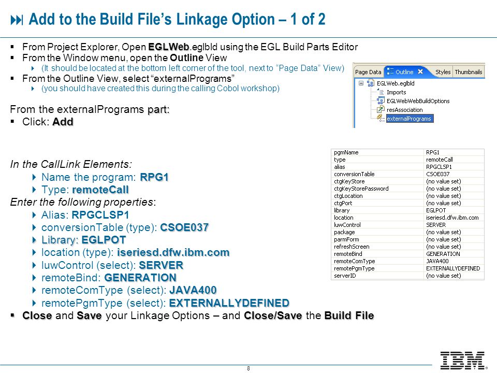Image resolution: width=497 pixels, height=373 pixels.
Task: Close the Outline view tab
Action: click(x=420, y=71)
